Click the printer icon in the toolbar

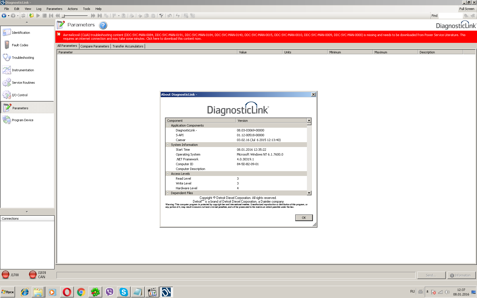coord(132,16)
